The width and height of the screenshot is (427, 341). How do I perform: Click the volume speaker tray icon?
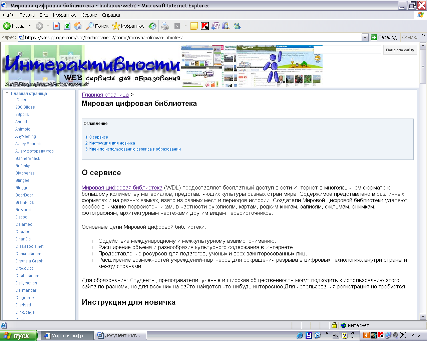point(395,335)
